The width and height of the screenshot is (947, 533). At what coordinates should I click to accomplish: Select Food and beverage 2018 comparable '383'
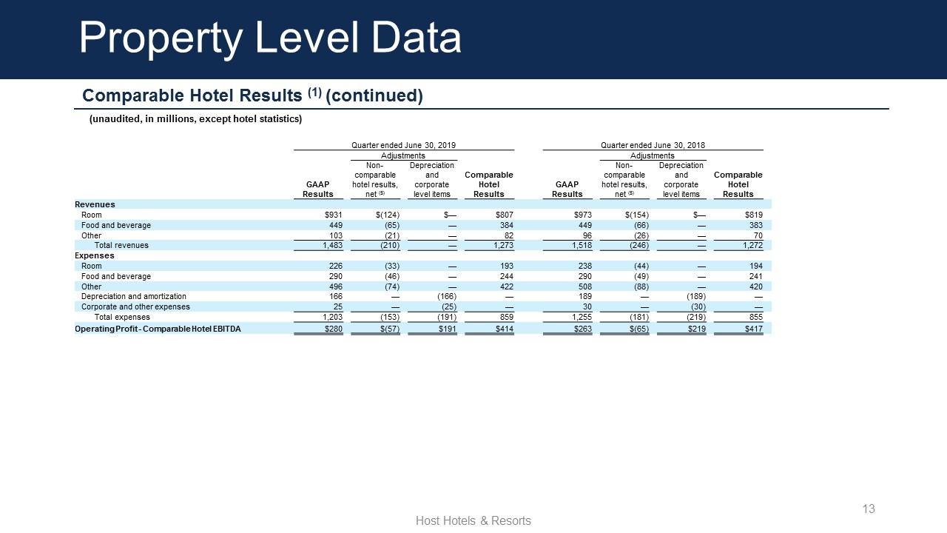755,225
